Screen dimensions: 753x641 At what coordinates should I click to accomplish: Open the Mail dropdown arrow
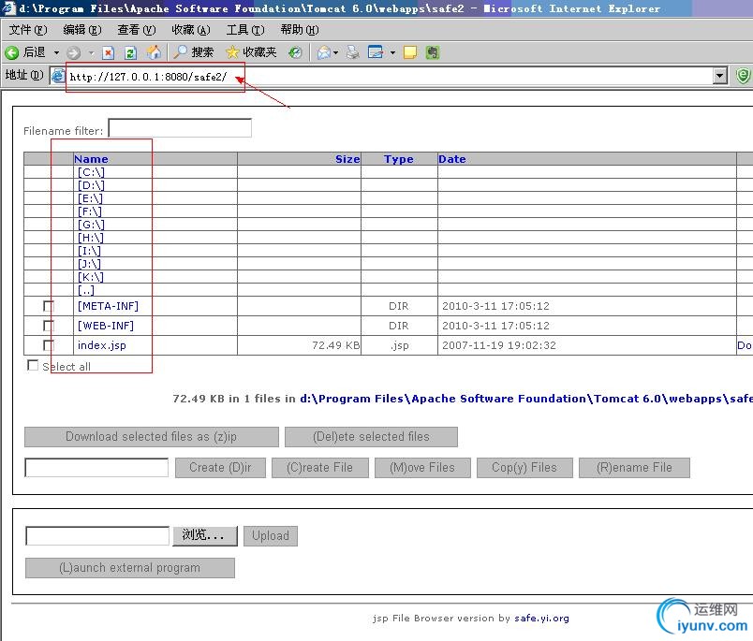335,52
